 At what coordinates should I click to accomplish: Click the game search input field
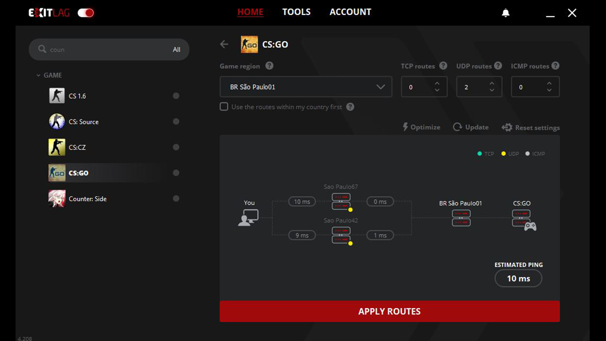coord(108,50)
